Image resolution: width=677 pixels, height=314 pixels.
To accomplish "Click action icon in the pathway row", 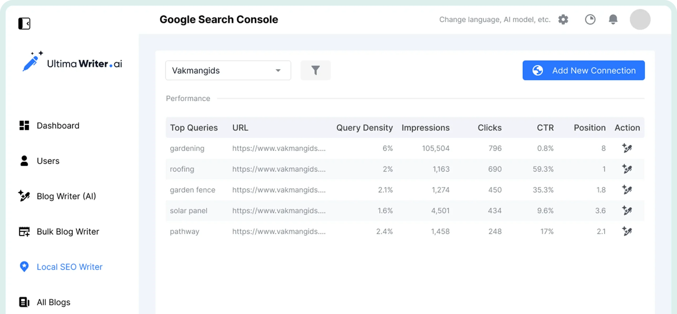I will [x=627, y=231].
